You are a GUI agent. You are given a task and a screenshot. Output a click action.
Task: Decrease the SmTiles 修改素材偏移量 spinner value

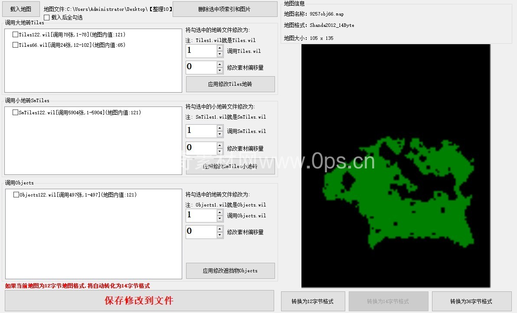click(x=220, y=152)
